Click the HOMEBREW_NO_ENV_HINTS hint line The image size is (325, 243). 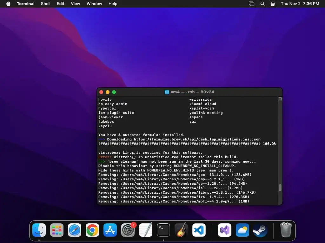[166, 171]
